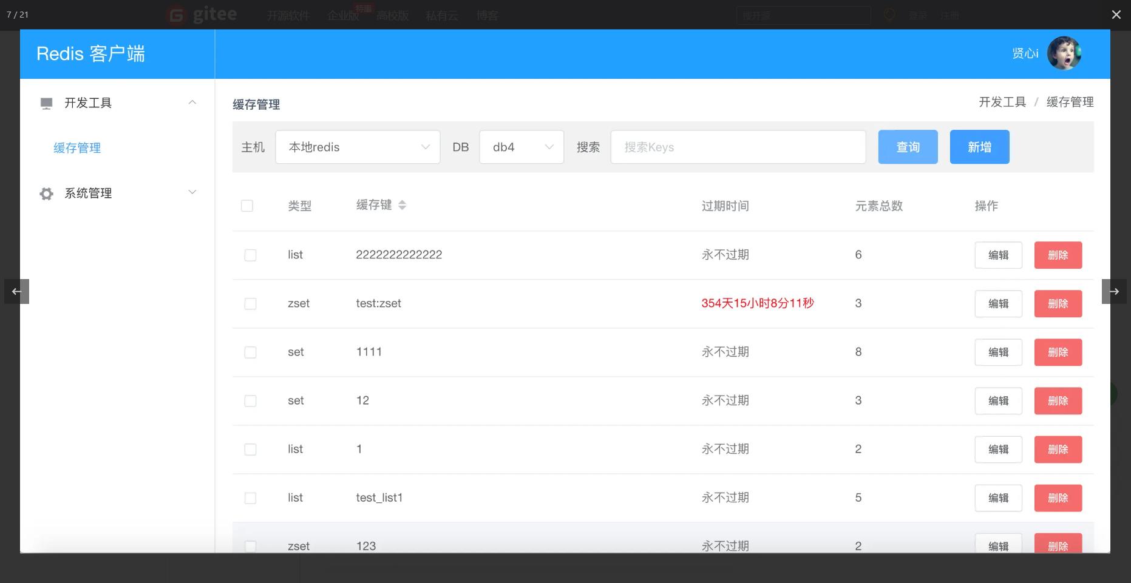Click the notification bell in top bar

point(889,15)
